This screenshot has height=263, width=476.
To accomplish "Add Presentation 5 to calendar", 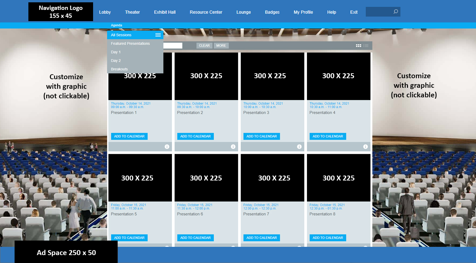I will (x=129, y=238).
